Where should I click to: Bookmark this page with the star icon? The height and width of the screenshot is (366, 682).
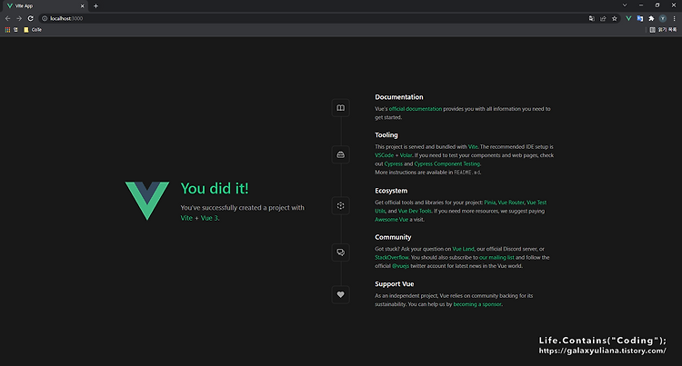pyautogui.click(x=614, y=18)
